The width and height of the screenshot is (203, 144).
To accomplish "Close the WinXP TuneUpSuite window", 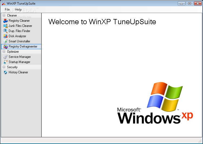I will 198,3.
